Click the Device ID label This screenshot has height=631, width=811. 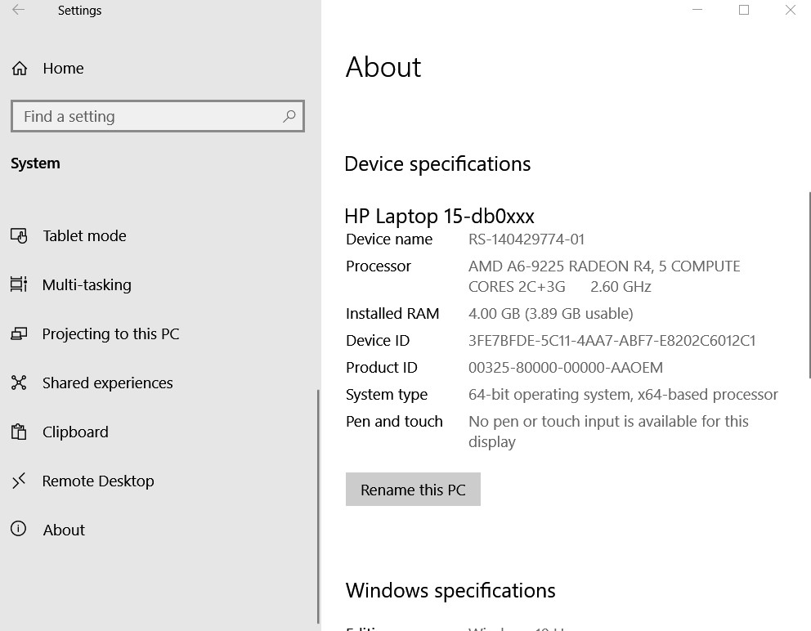(x=378, y=340)
